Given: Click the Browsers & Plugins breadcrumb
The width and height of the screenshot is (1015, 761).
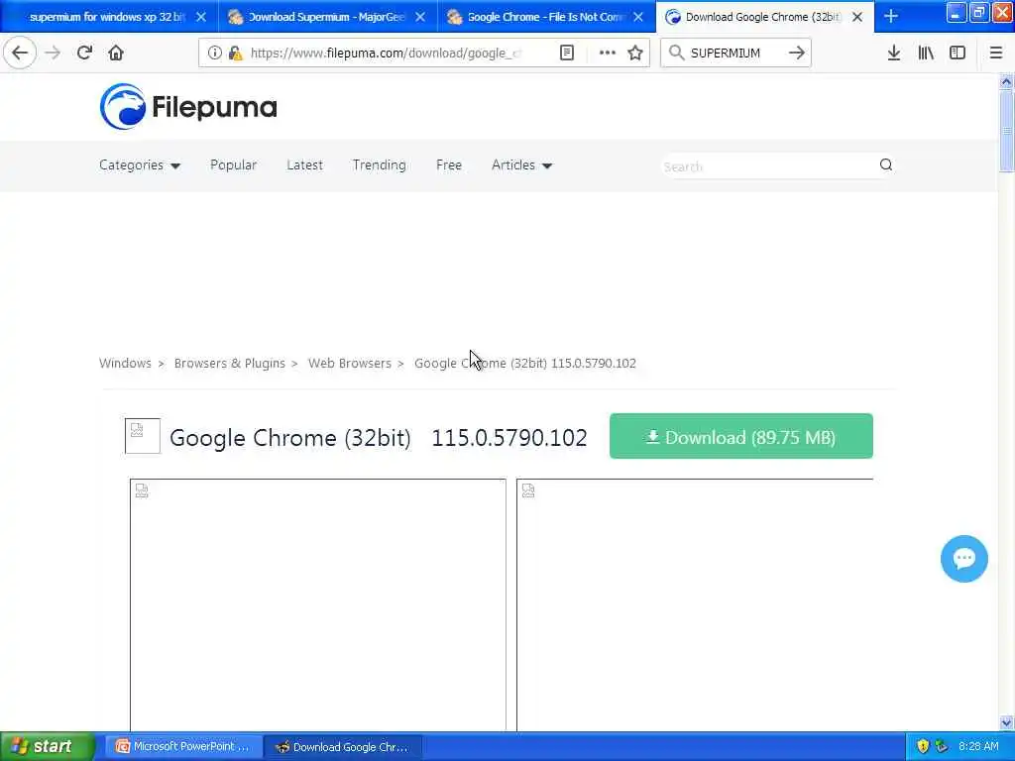Looking at the screenshot, I should pos(229,363).
